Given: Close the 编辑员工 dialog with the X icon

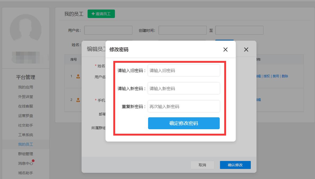Looking at the screenshot, I should [x=246, y=50].
